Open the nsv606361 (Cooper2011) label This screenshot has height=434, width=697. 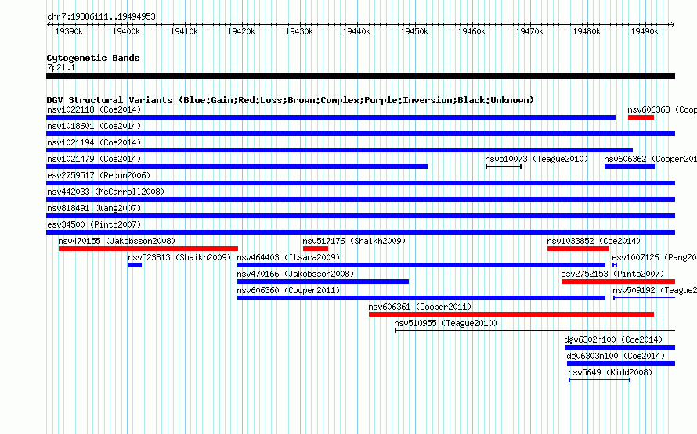coord(420,307)
